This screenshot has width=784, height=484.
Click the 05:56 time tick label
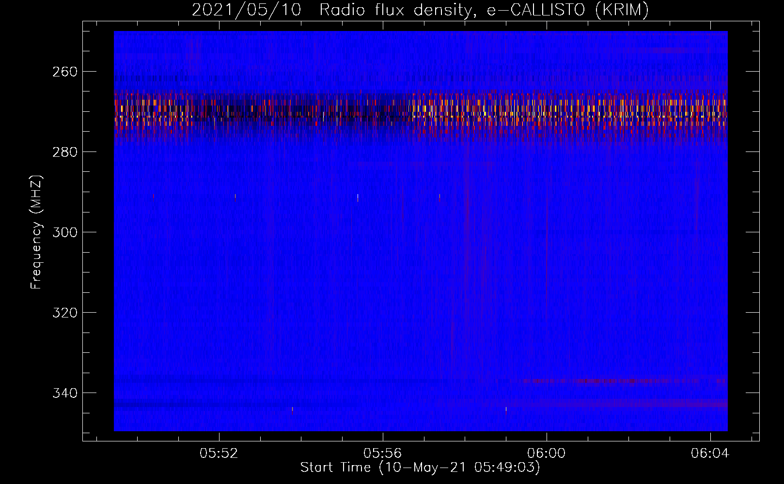point(383,454)
